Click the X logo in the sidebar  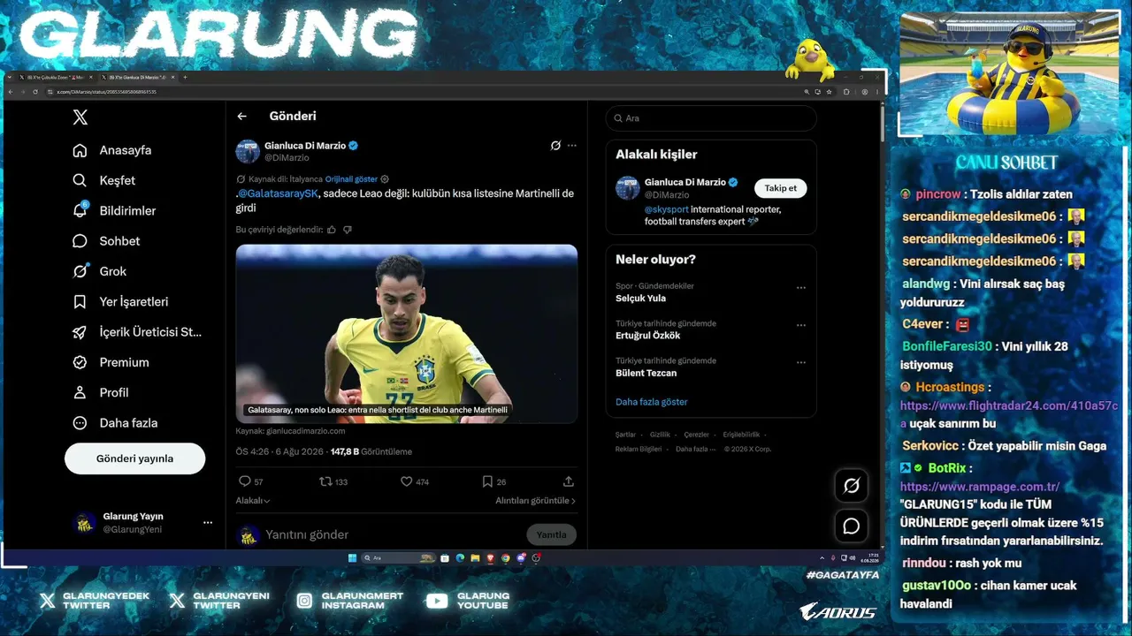(80, 117)
